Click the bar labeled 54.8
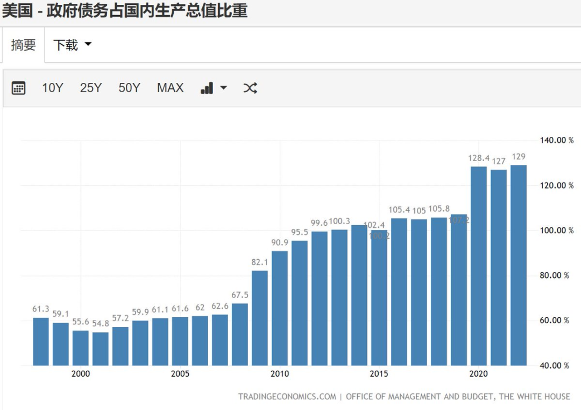This screenshot has height=410, width=581. click(x=101, y=349)
